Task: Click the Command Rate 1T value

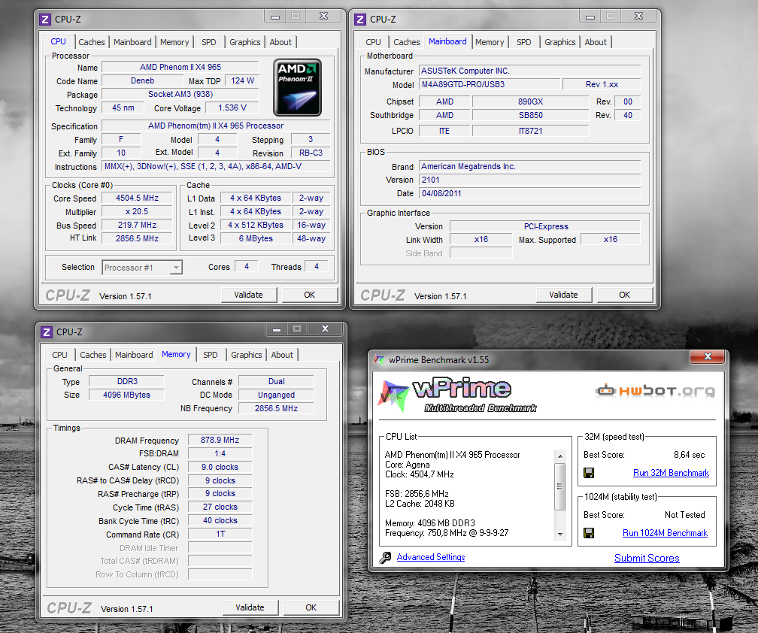Action: pos(220,534)
